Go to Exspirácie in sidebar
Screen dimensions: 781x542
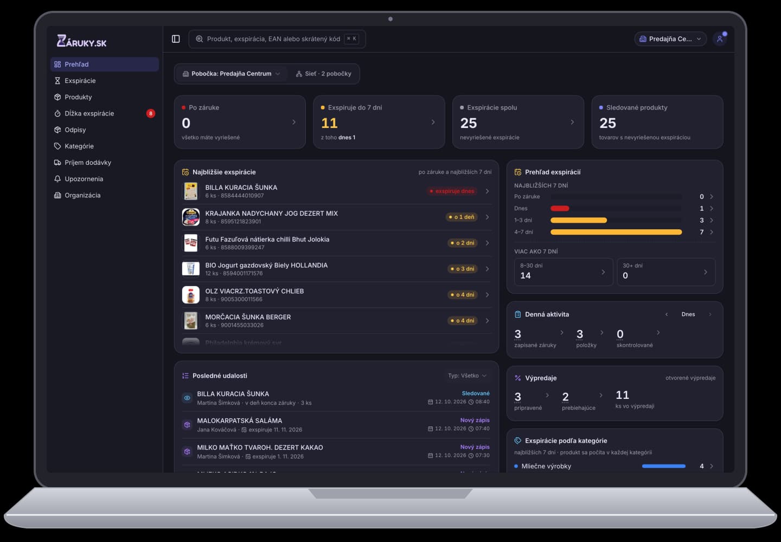(x=105, y=81)
